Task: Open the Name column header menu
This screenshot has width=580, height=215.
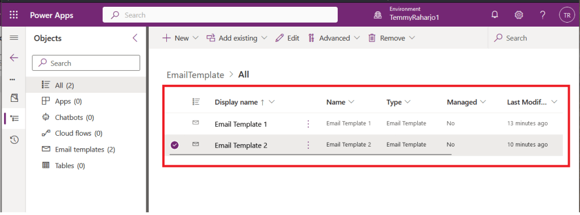Action: [x=341, y=102]
